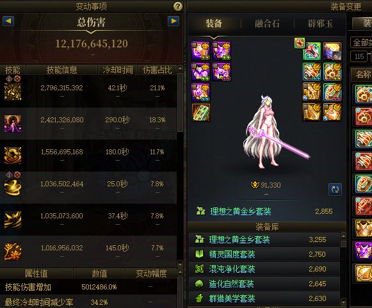Switch to the 融合石 tab
The width and height of the screenshot is (372, 308).
tap(267, 24)
